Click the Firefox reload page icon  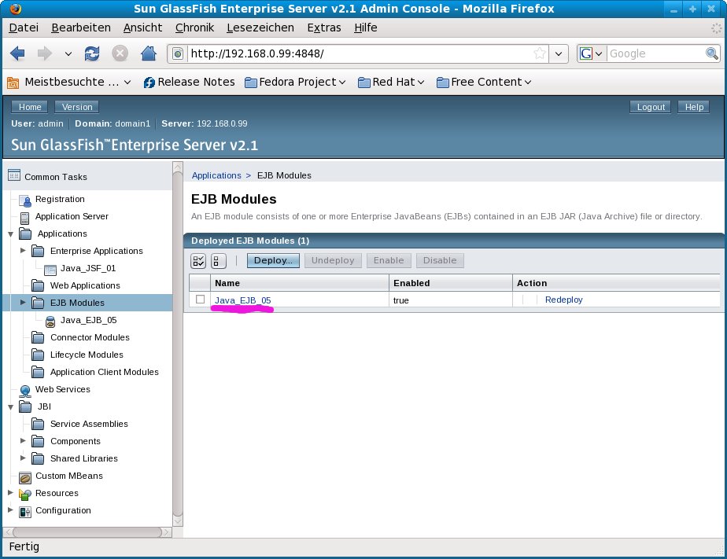click(x=92, y=53)
